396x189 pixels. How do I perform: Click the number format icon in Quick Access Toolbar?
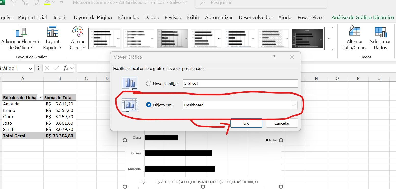pyautogui.click(x=36, y=3)
